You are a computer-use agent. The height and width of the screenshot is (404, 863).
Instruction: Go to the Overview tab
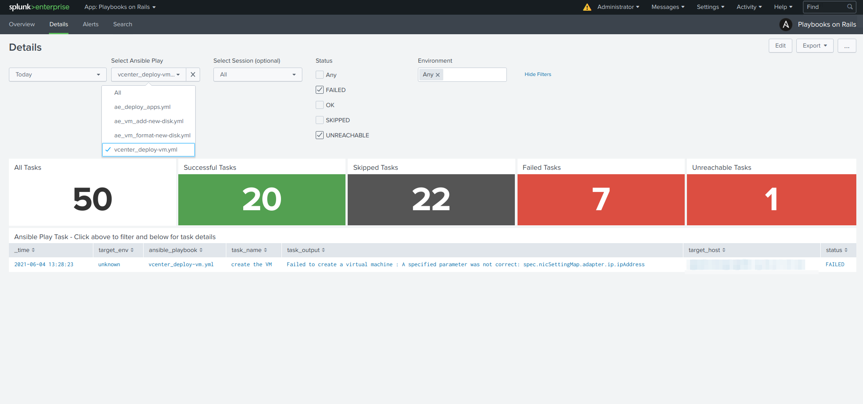click(22, 24)
